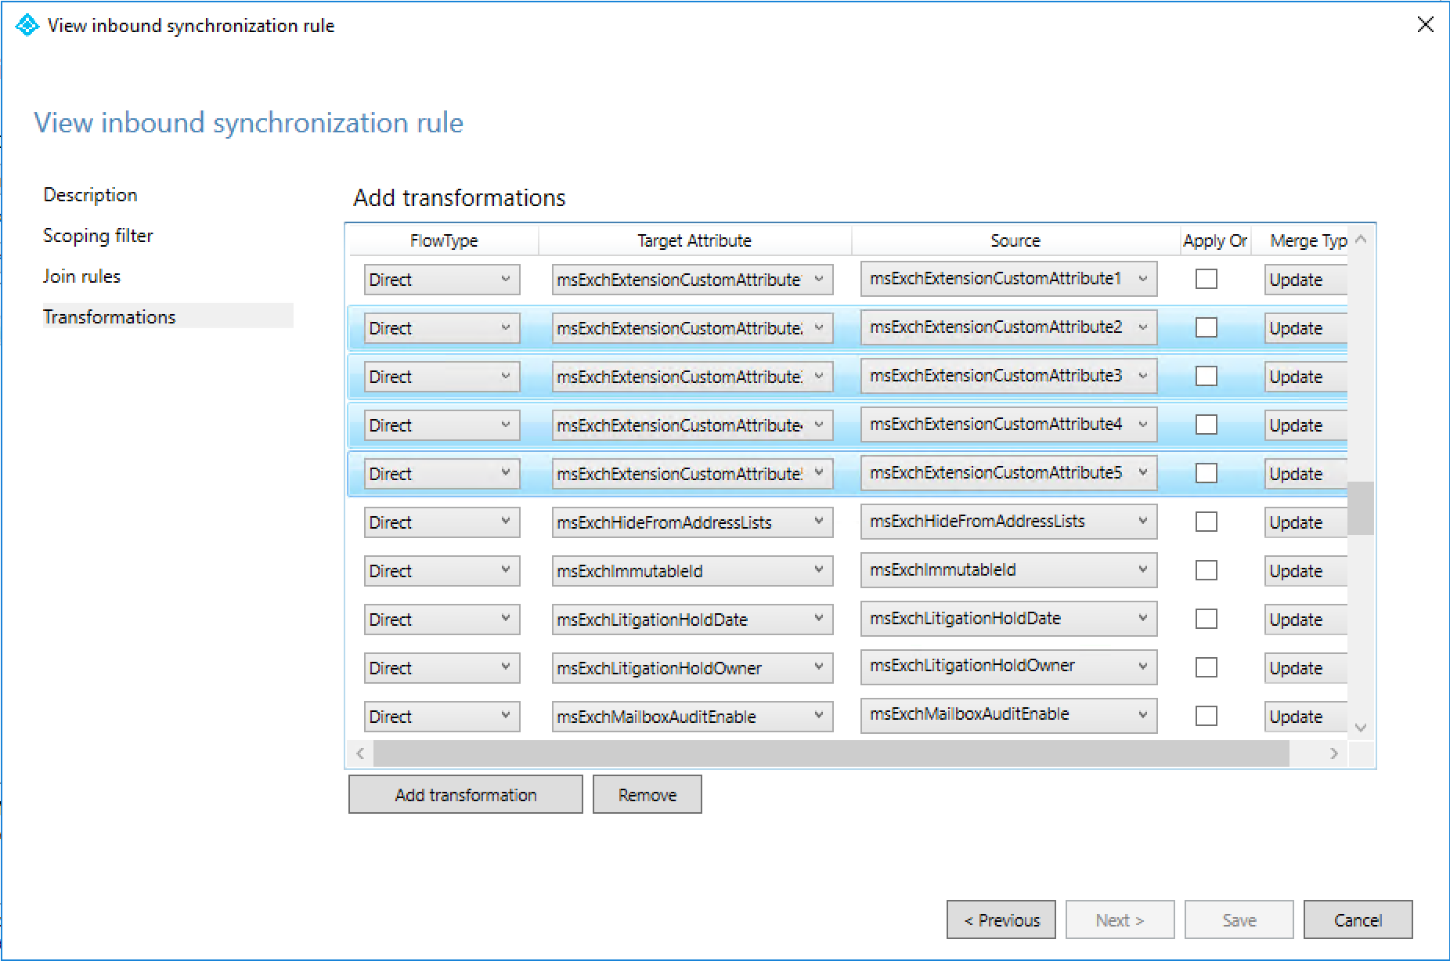Click the Azure sync rule editor icon in title bar
The height and width of the screenshot is (961, 1450).
[27, 25]
